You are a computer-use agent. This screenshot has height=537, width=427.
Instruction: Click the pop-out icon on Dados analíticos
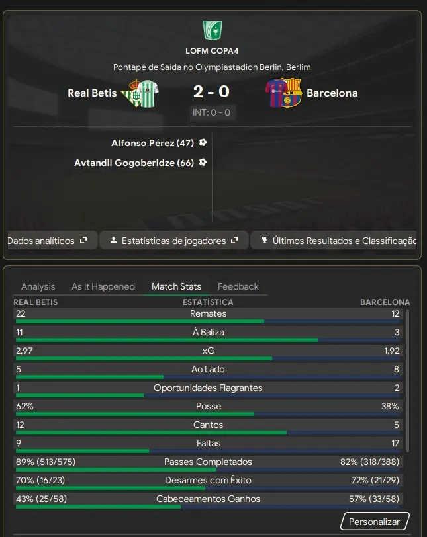pos(84,241)
